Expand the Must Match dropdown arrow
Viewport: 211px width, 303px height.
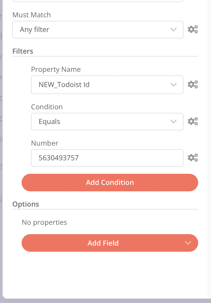tap(173, 29)
